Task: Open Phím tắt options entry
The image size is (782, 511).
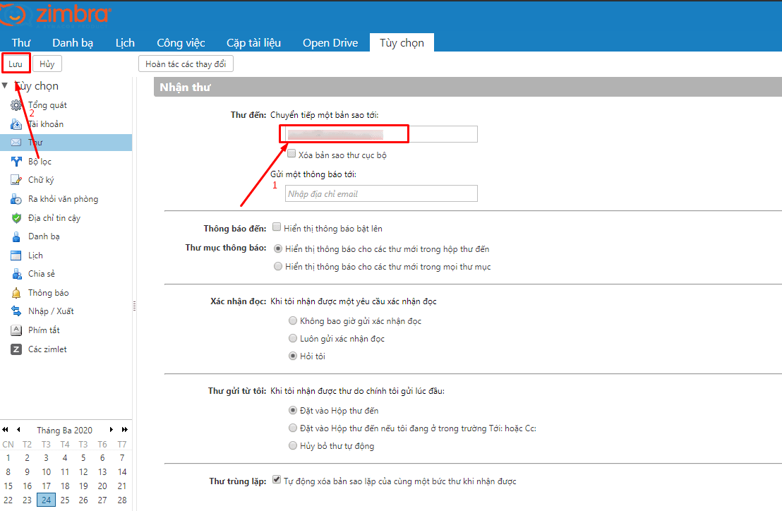Action: (44, 330)
